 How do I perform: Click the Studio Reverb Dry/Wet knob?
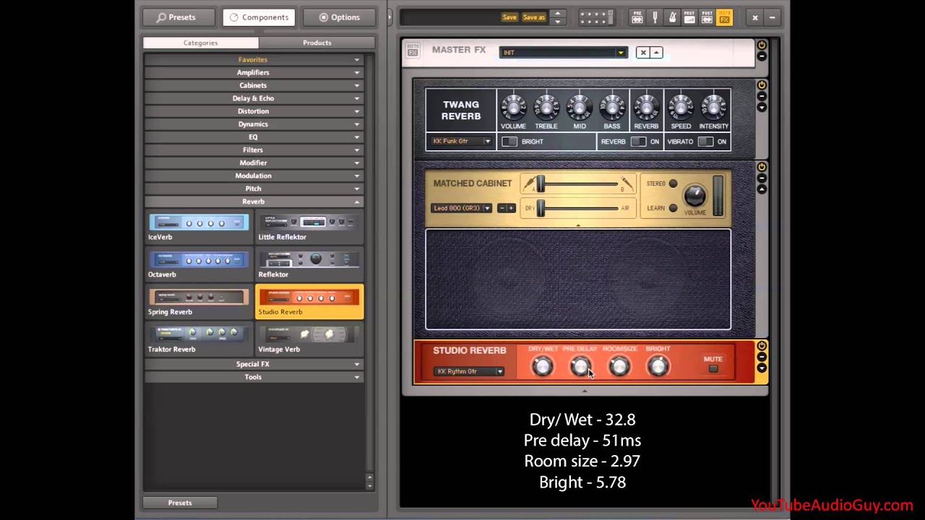(542, 367)
